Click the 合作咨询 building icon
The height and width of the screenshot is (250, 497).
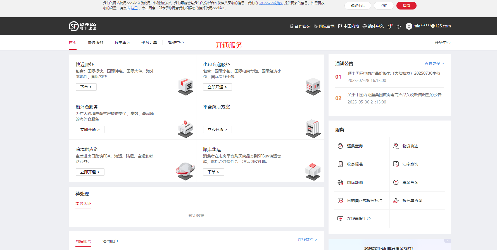[292, 26]
